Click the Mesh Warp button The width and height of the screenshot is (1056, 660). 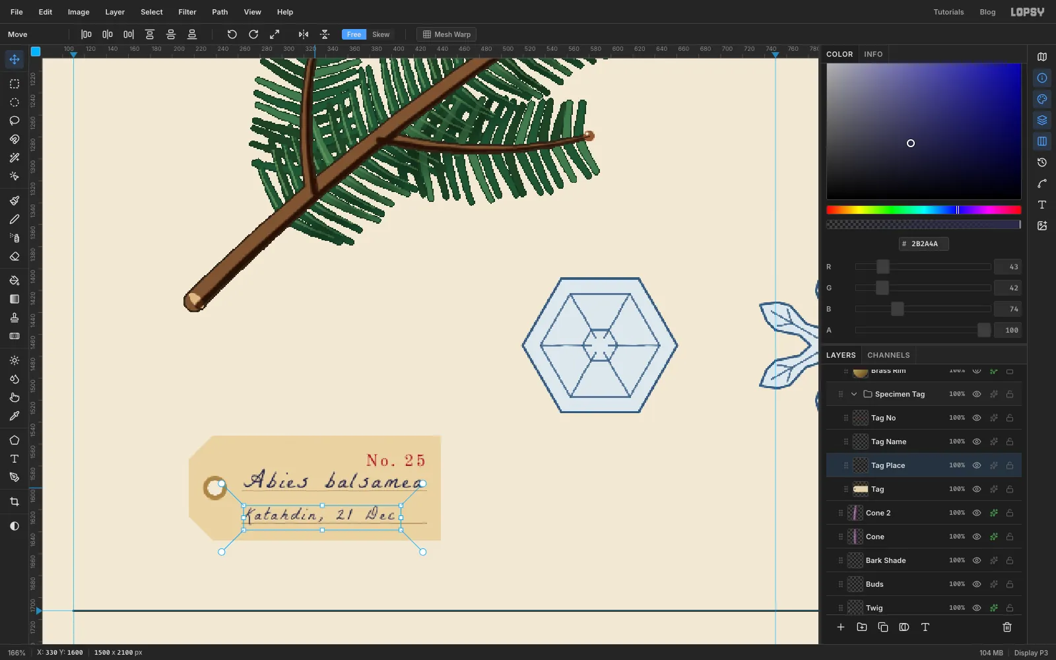point(447,34)
